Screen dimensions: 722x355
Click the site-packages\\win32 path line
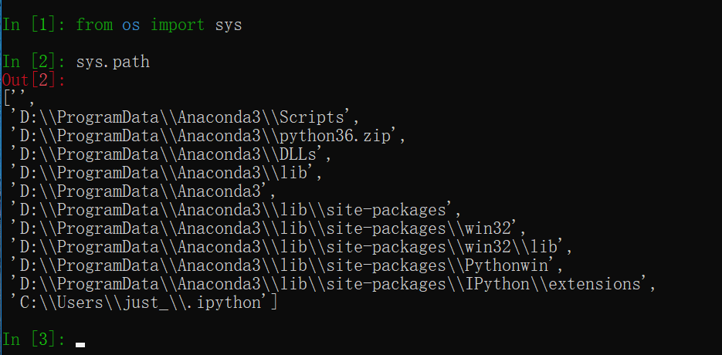tap(268, 229)
